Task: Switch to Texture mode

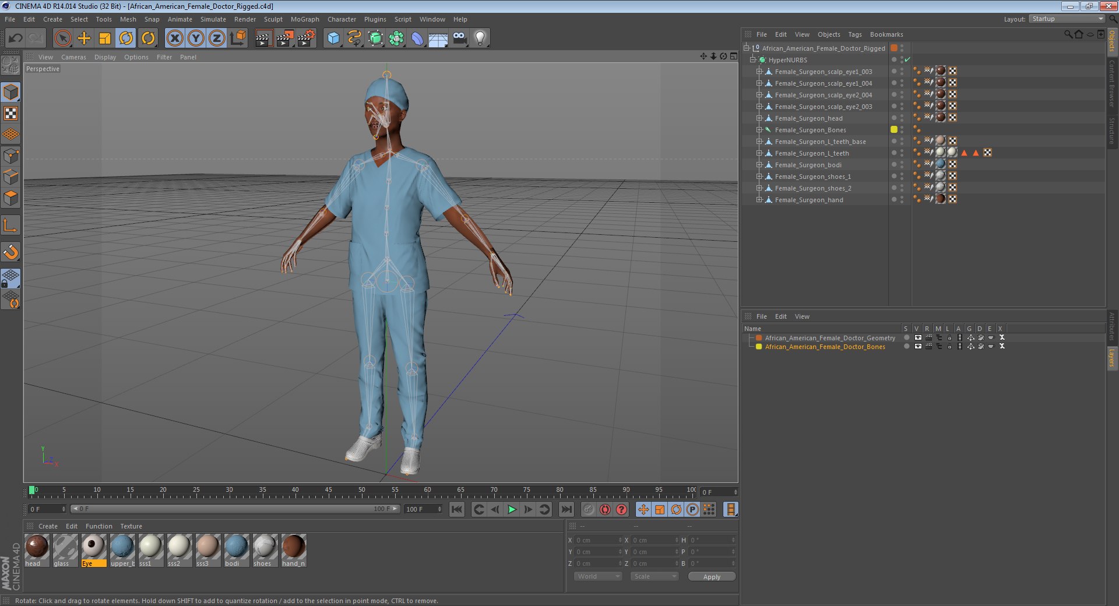Action: point(10,114)
